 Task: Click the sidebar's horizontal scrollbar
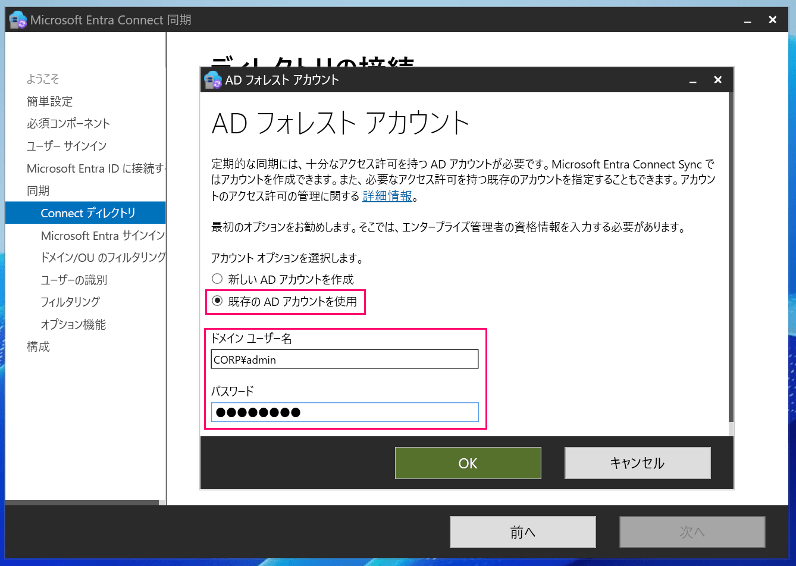coord(82,503)
